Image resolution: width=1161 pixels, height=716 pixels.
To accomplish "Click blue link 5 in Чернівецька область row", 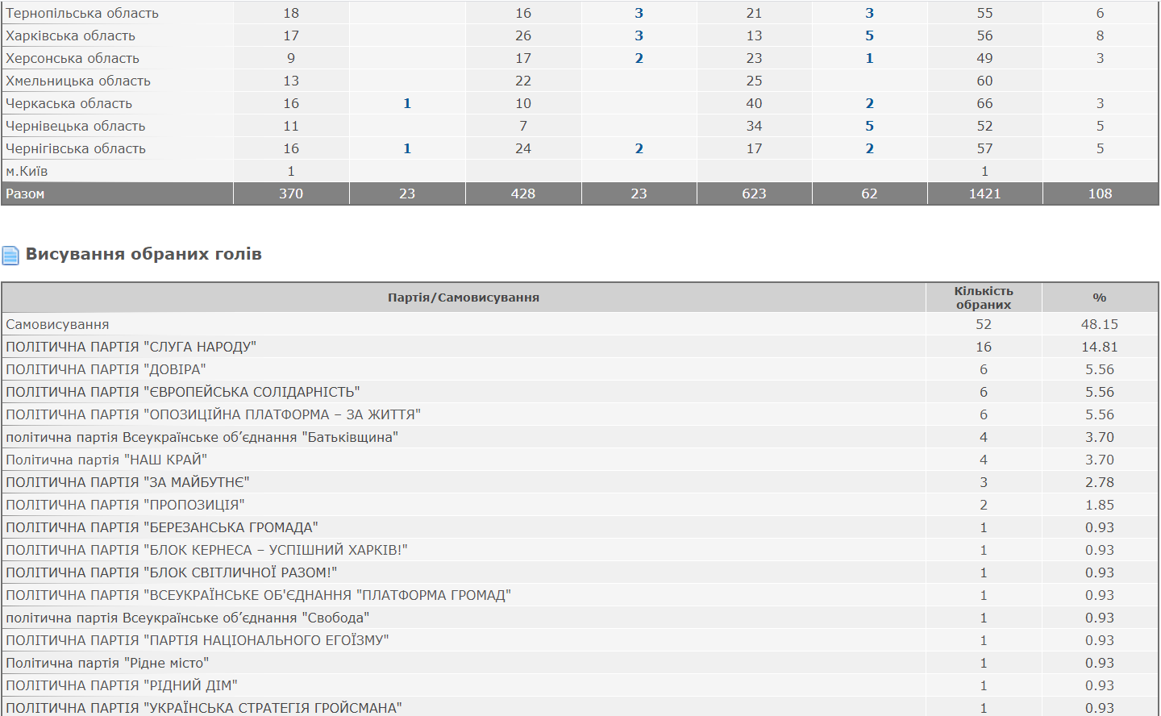I will [x=869, y=126].
